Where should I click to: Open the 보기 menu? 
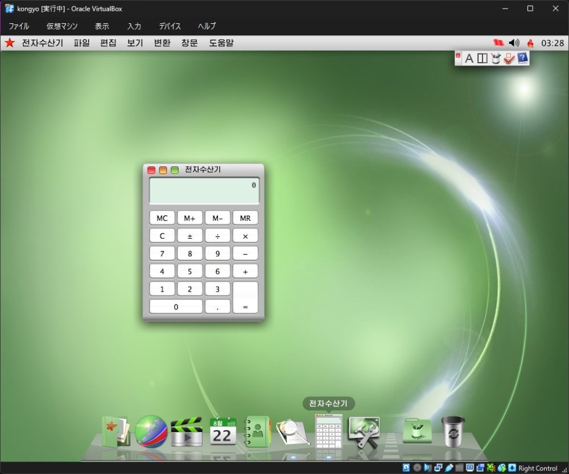[135, 43]
